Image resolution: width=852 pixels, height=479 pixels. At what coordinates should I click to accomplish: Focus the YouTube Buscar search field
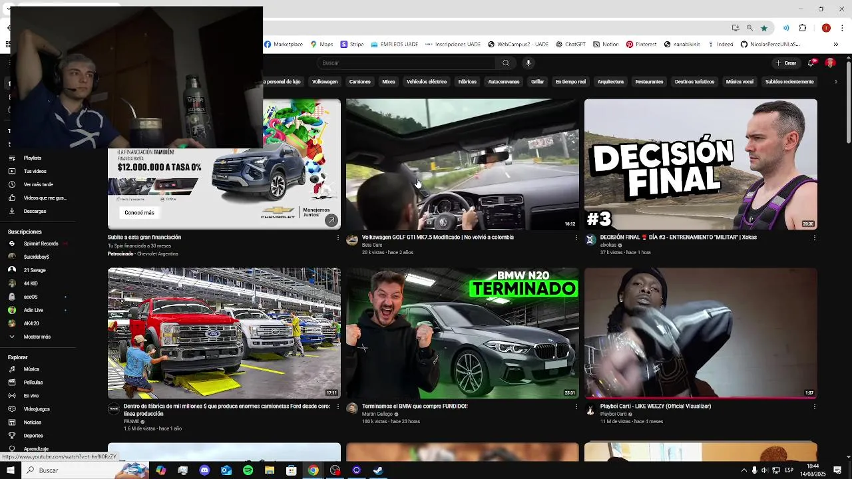tap(406, 63)
